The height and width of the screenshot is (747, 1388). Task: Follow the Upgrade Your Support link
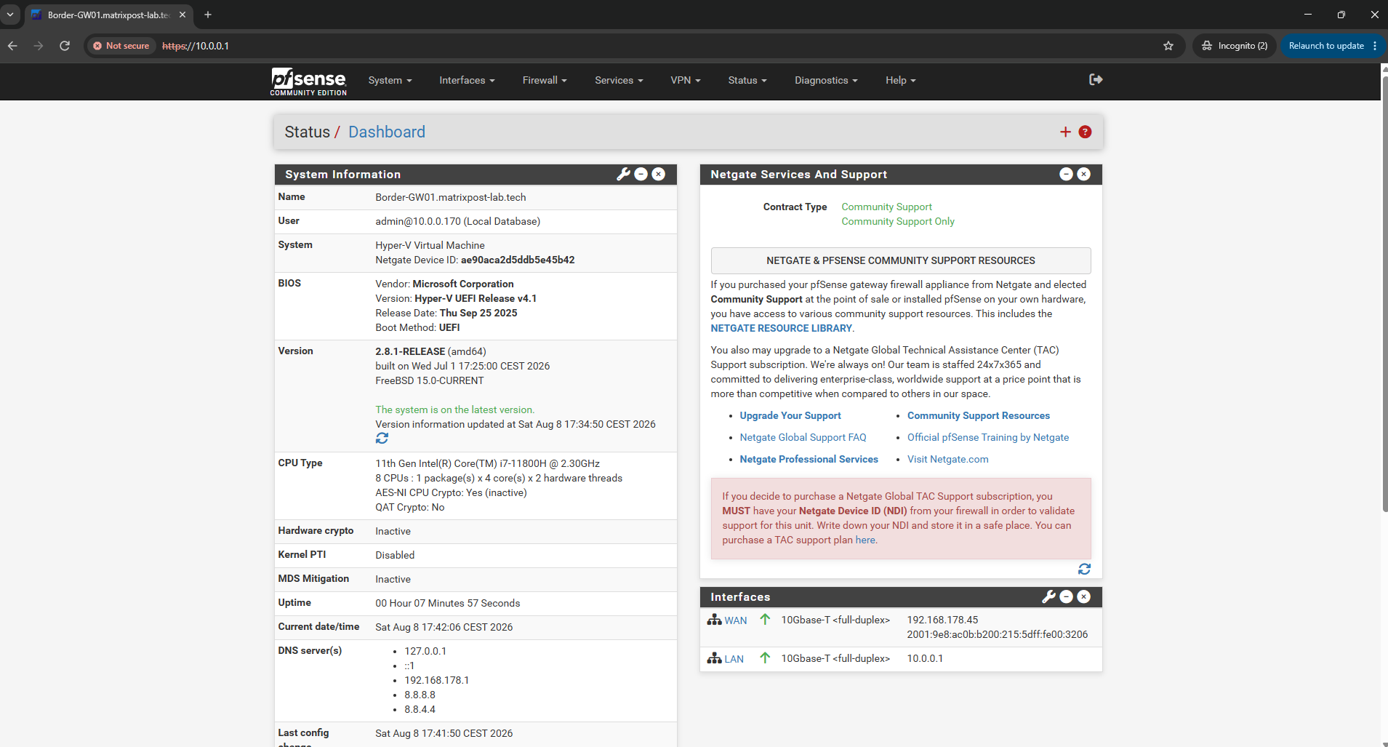pos(790,415)
